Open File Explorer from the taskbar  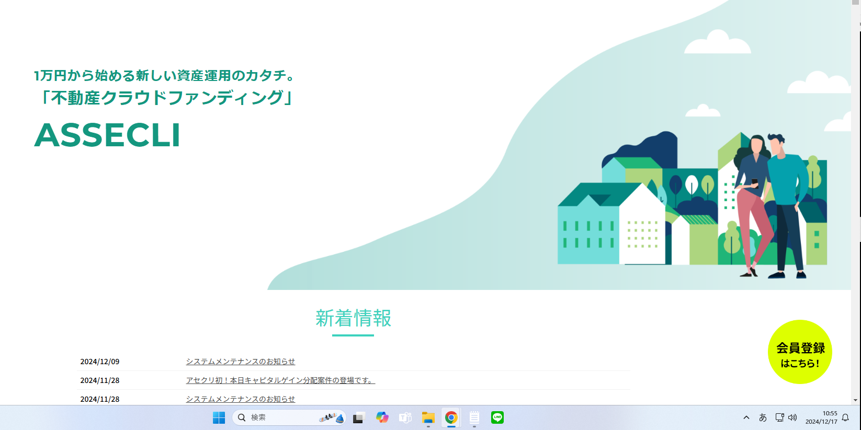[428, 417]
